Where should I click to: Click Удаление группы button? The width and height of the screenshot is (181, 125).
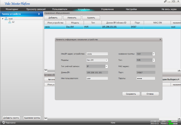pos(32,118)
